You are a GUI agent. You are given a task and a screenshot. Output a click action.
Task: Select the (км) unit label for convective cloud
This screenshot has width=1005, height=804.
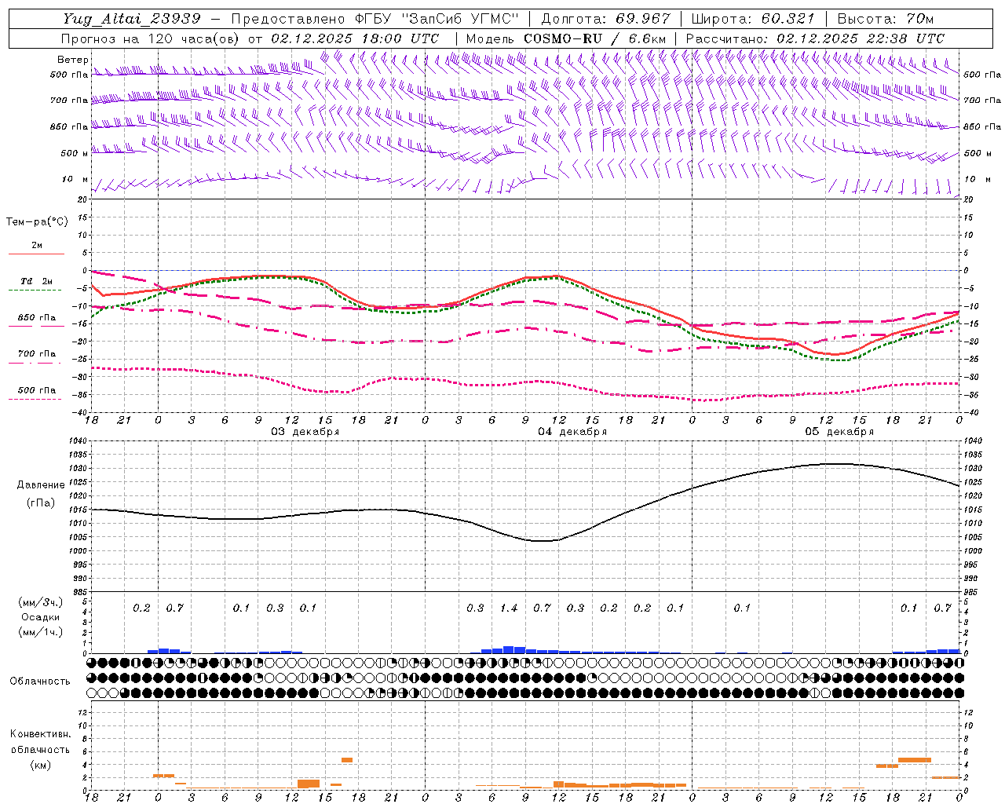pyautogui.click(x=40, y=765)
